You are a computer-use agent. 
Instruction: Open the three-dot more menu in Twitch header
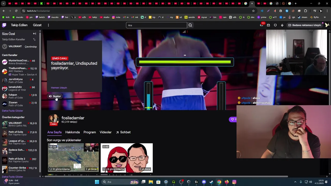point(48,25)
